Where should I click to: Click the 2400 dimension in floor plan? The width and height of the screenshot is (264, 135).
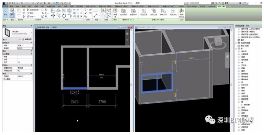(75, 102)
